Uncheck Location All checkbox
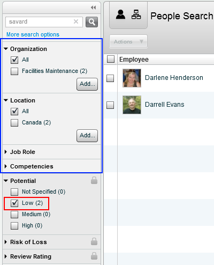Image resolution: width=214 pixels, height=265 pixels. coord(14,112)
